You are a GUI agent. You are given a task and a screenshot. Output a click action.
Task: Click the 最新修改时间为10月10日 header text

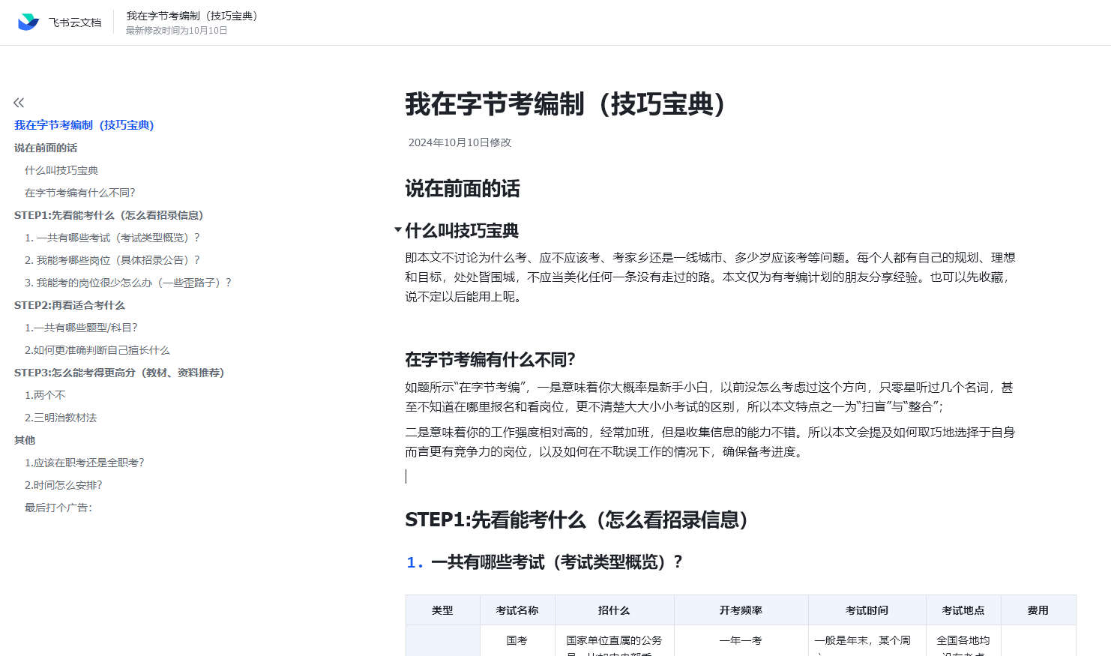tap(176, 31)
